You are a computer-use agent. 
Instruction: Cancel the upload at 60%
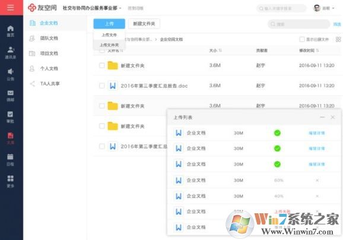pos(317,180)
